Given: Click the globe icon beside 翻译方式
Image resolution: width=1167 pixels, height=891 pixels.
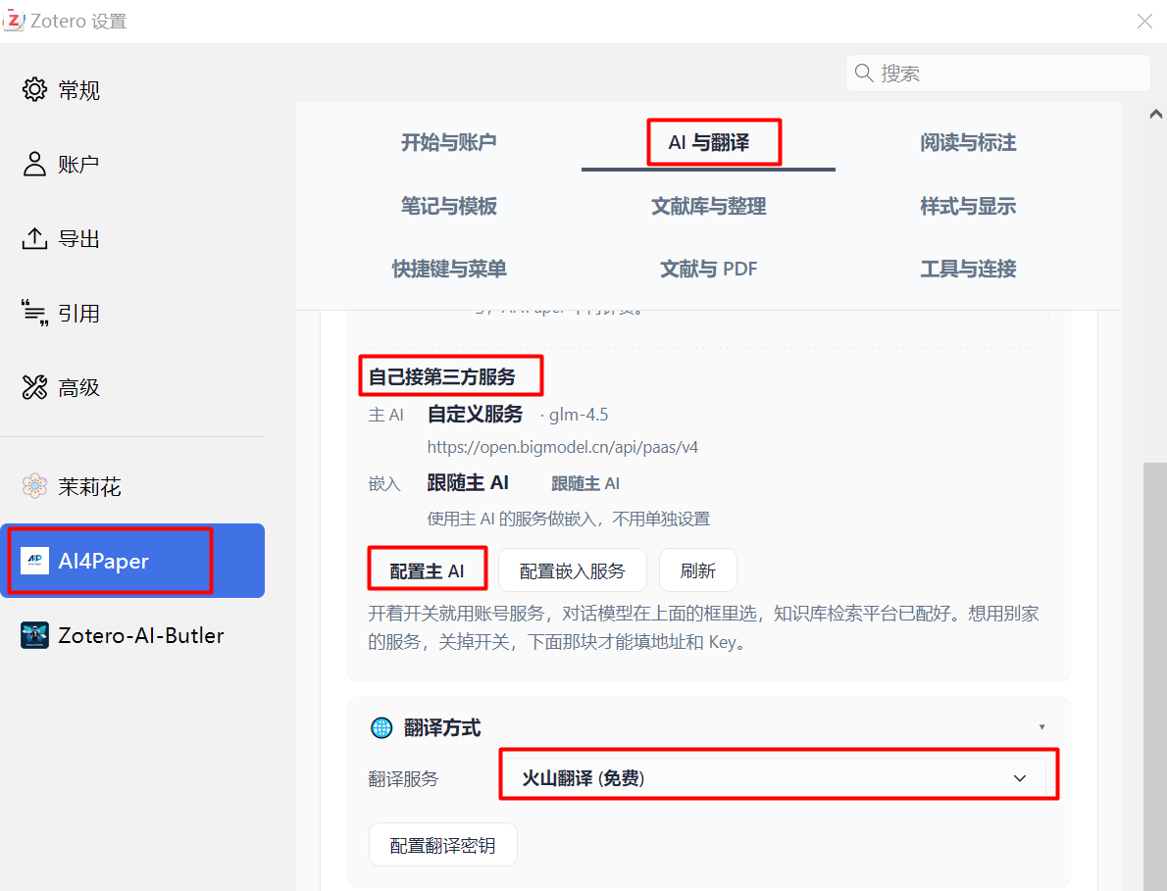Looking at the screenshot, I should point(381,727).
